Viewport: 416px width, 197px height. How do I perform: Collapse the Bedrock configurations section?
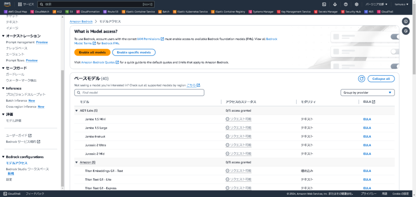pyautogui.click(x=3, y=157)
